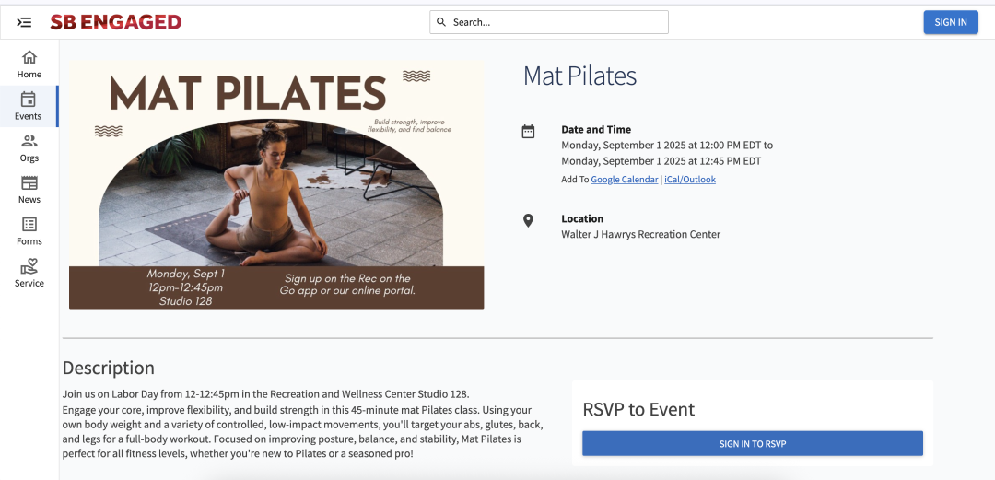This screenshot has height=480, width=995.
Task: Open the Service hand-heart icon
Action: point(29,266)
